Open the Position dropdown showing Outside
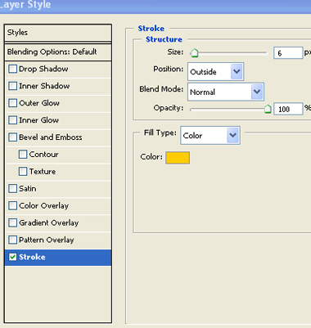 click(x=216, y=71)
